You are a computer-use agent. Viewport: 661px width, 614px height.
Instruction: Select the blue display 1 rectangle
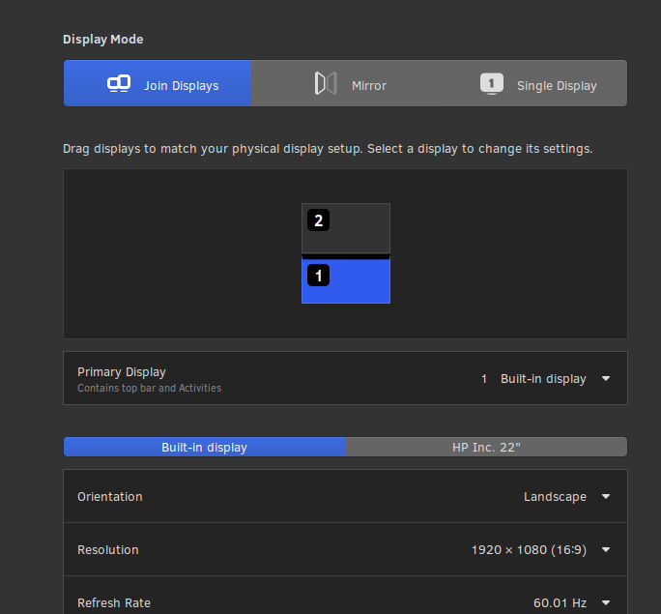[358, 282]
